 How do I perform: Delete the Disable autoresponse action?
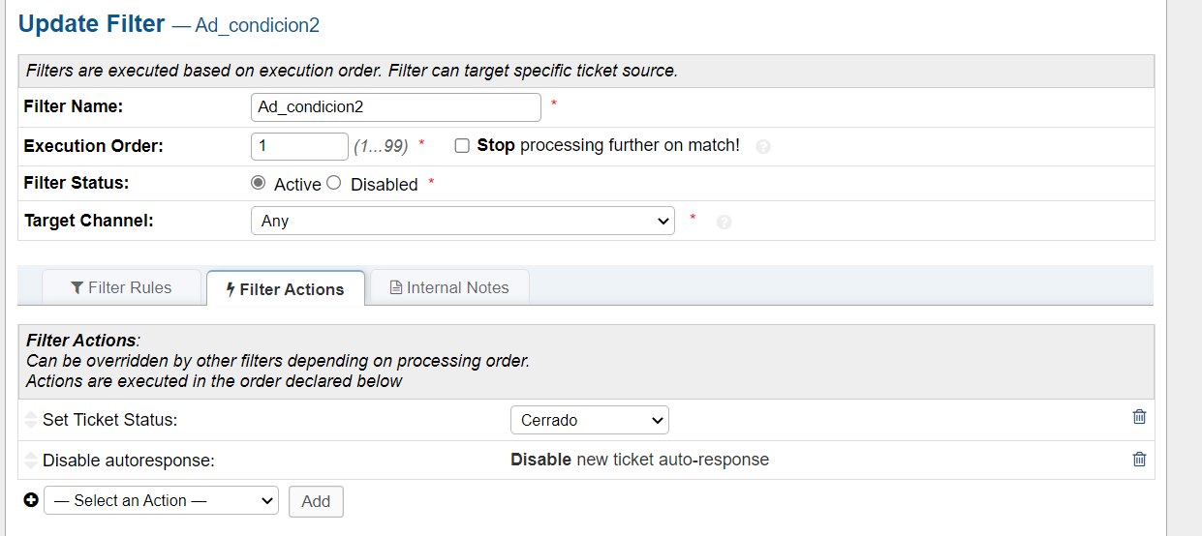pyautogui.click(x=1139, y=460)
